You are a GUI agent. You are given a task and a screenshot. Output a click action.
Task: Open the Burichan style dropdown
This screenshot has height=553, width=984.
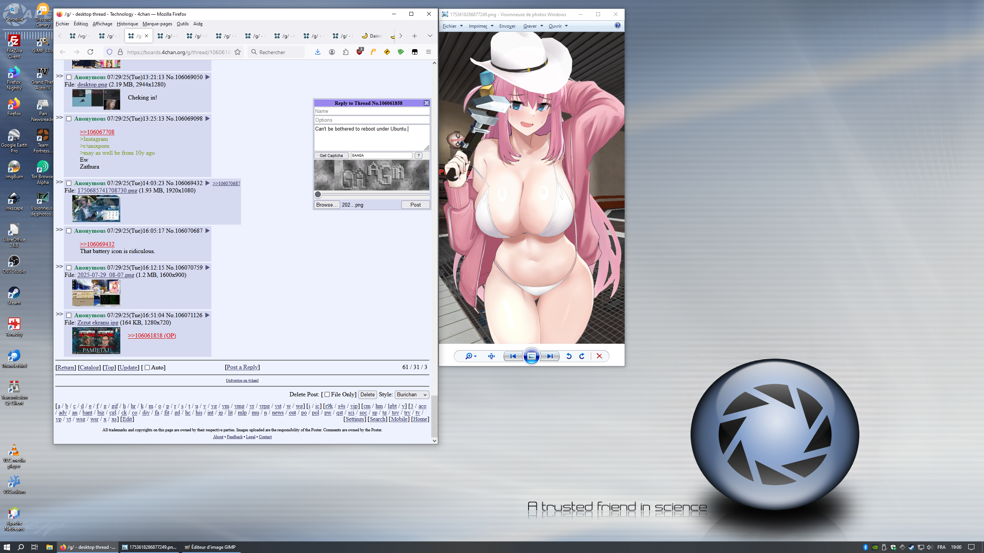pos(412,394)
